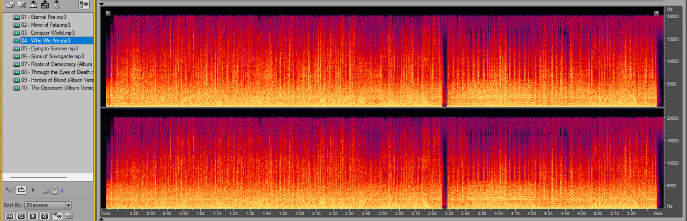
Task: Click 10000 Hz label on upper channel ruler
Action: [x=673, y=61]
